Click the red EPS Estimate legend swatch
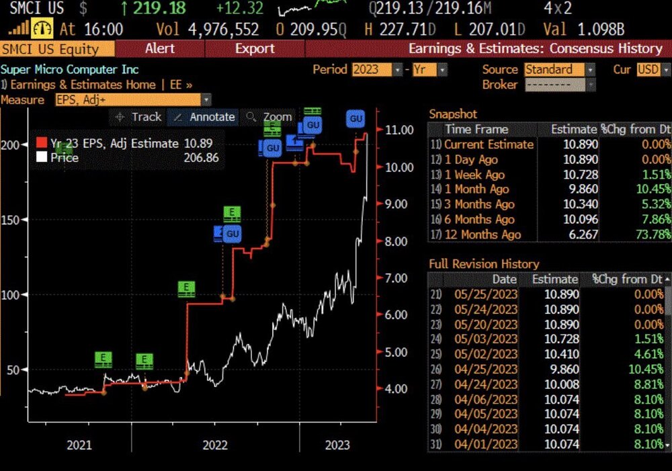This screenshot has height=471, width=672. pos(42,143)
